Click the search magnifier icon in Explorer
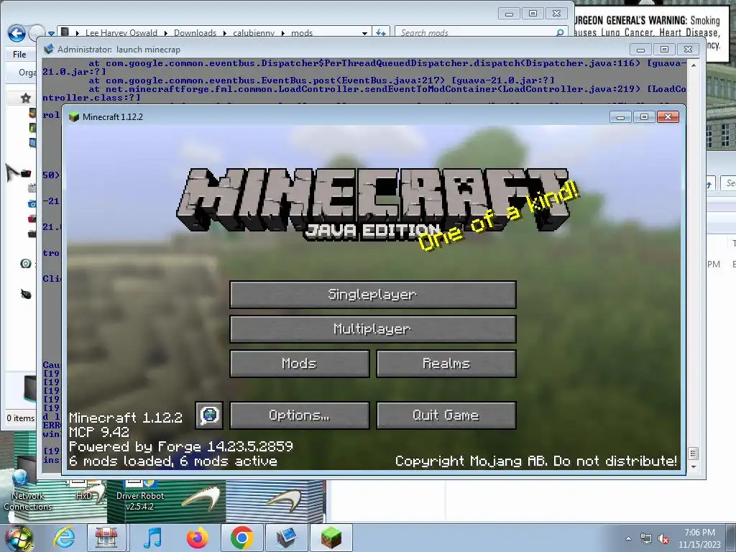The width and height of the screenshot is (736, 552). coord(559,32)
